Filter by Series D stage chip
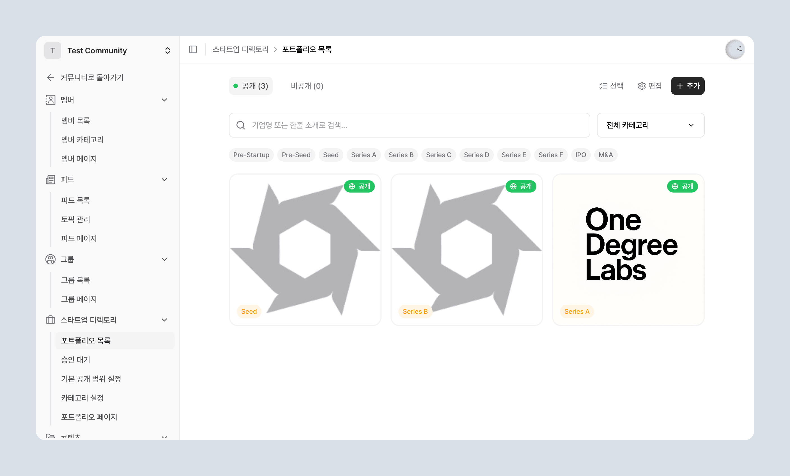 point(476,155)
